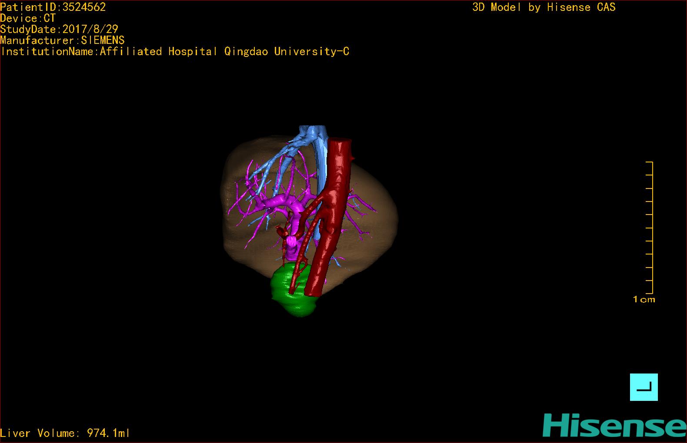This screenshot has height=443, width=687.
Task: Click the PatientID:3524562 text
Action: (x=53, y=7)
